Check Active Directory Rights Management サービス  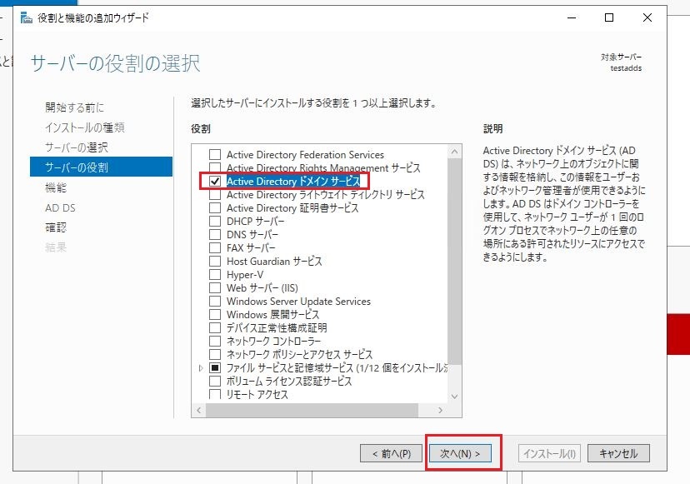pyautogui.click(x=215, y=167)
